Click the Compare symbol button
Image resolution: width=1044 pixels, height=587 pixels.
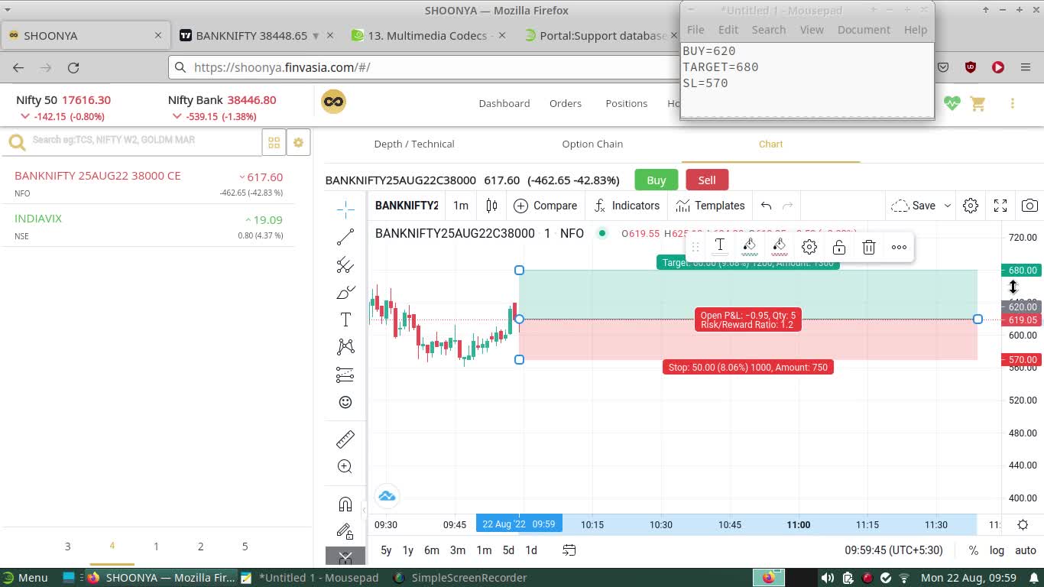coord(546,206)
